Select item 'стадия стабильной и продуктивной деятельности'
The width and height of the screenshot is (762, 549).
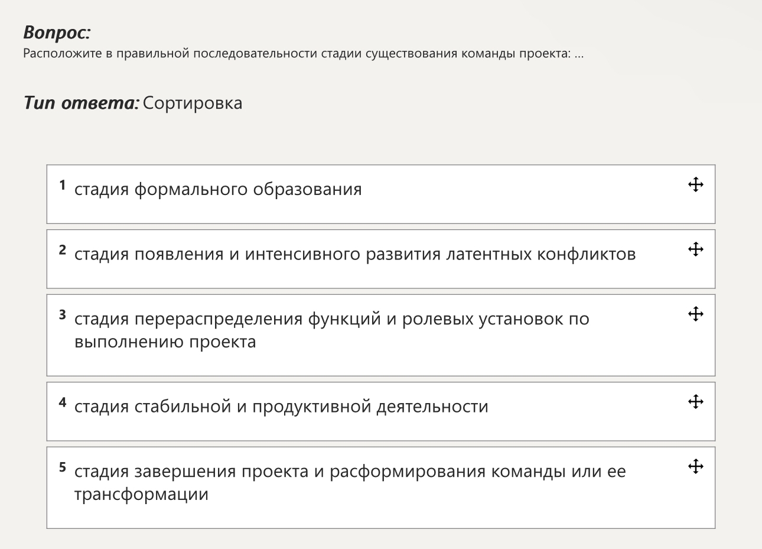pyautogui.click(x=381, y=411)
